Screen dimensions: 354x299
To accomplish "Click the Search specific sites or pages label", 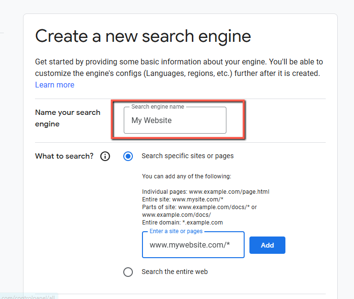I will [188, 156].
